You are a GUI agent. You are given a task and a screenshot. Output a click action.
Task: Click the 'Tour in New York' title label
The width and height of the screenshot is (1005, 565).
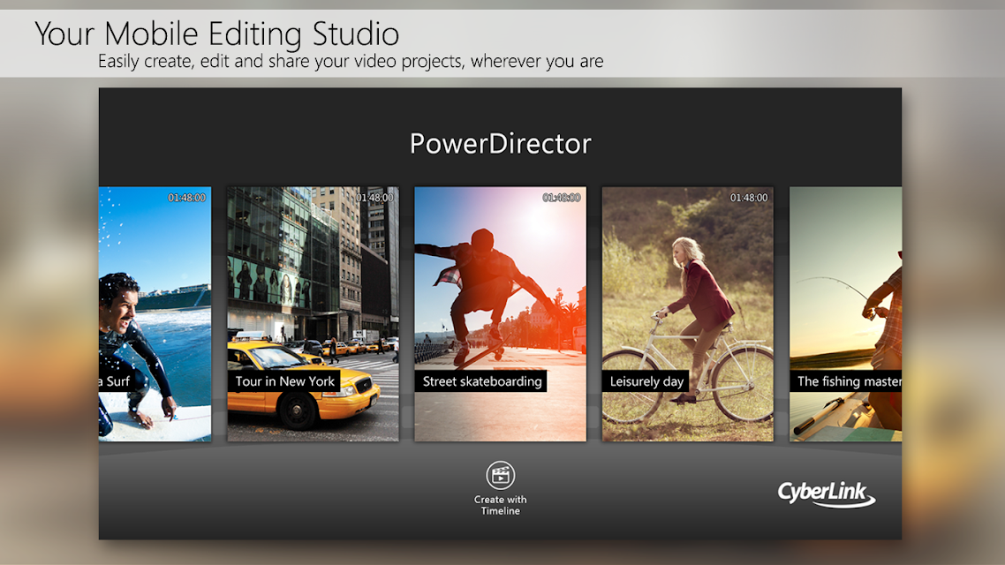click(x=284, y=381)
